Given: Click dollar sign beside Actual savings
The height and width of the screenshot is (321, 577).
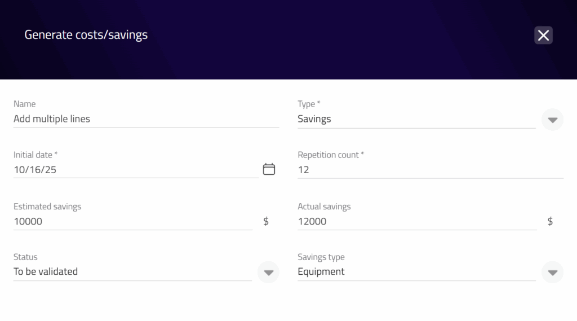Looking at the screenshot, I should click(550, 222).
